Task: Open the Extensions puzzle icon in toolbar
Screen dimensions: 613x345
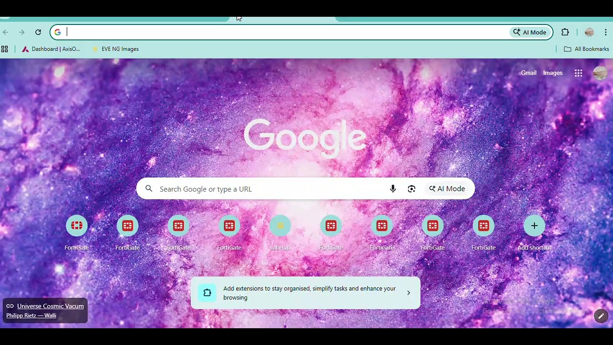Action: [565, 32]
